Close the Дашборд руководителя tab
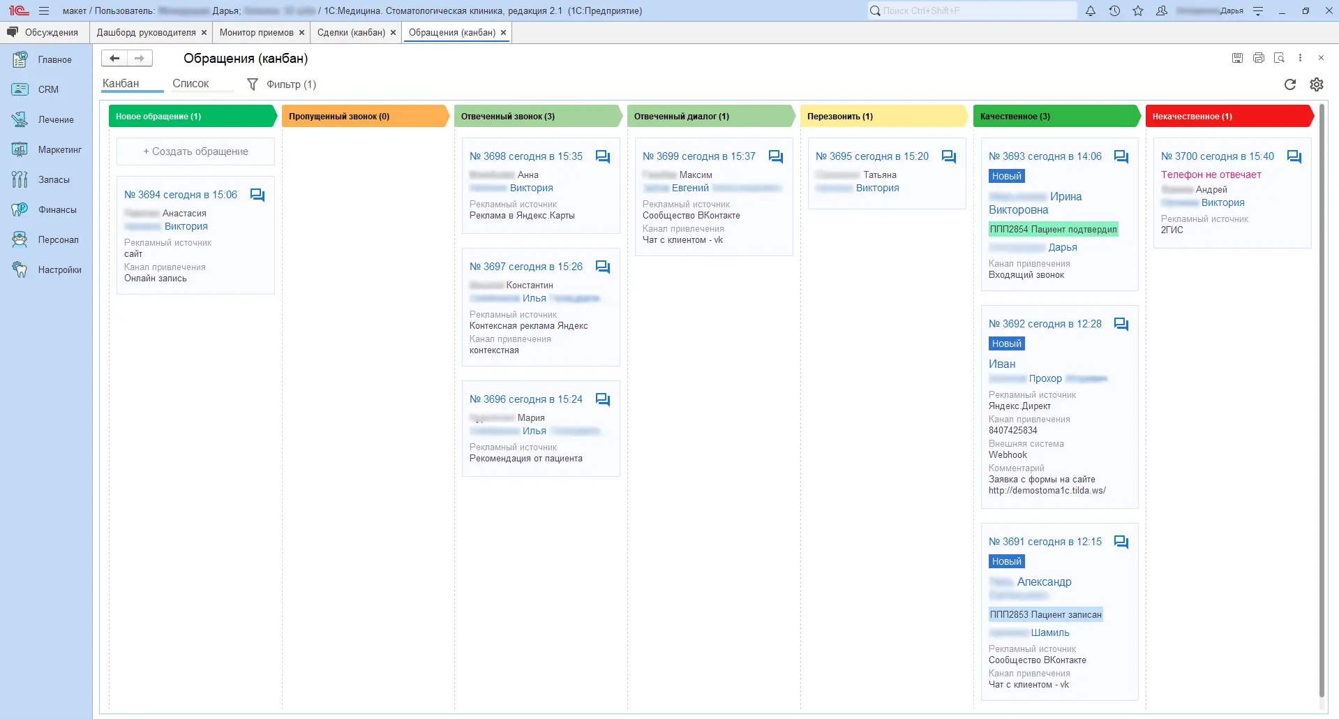Screen dimensions: 1339x719 pyautogui.click(x=204, y=33)
